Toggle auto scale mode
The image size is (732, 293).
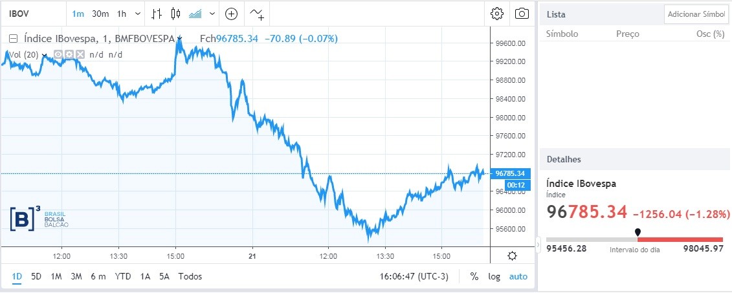tap(518, 276)
